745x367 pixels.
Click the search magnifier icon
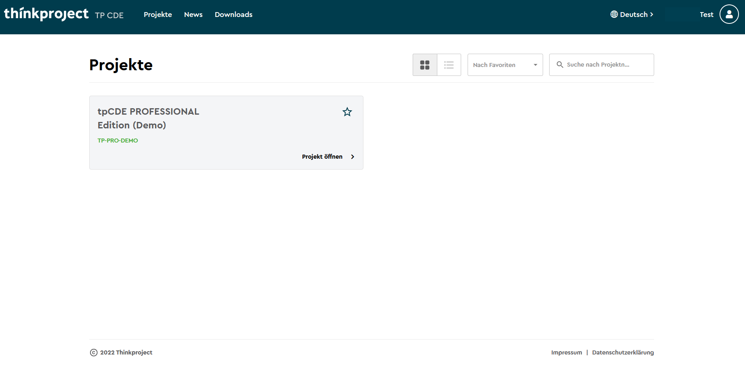click(x=560, y=65)
